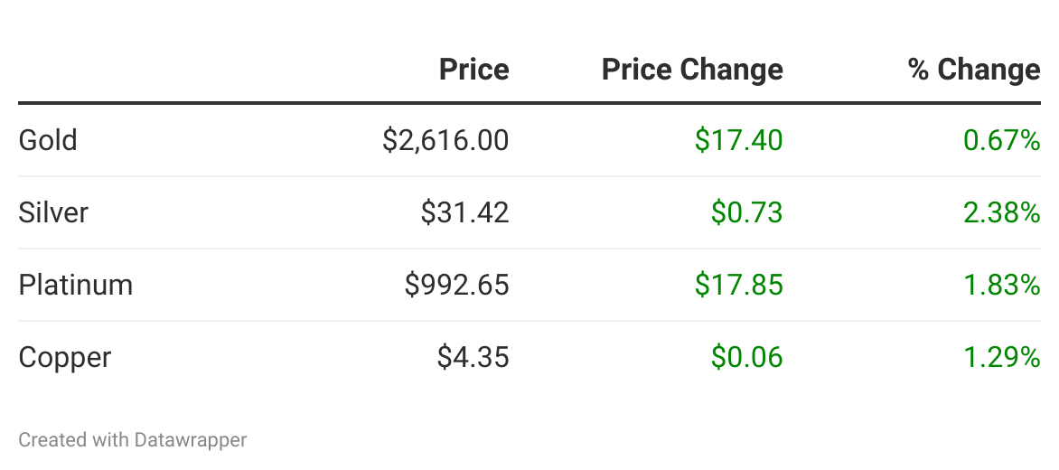The width and height of the screenshot is (1059, 470).
Task: Select the Copper row label
Action: click(65, 357)
